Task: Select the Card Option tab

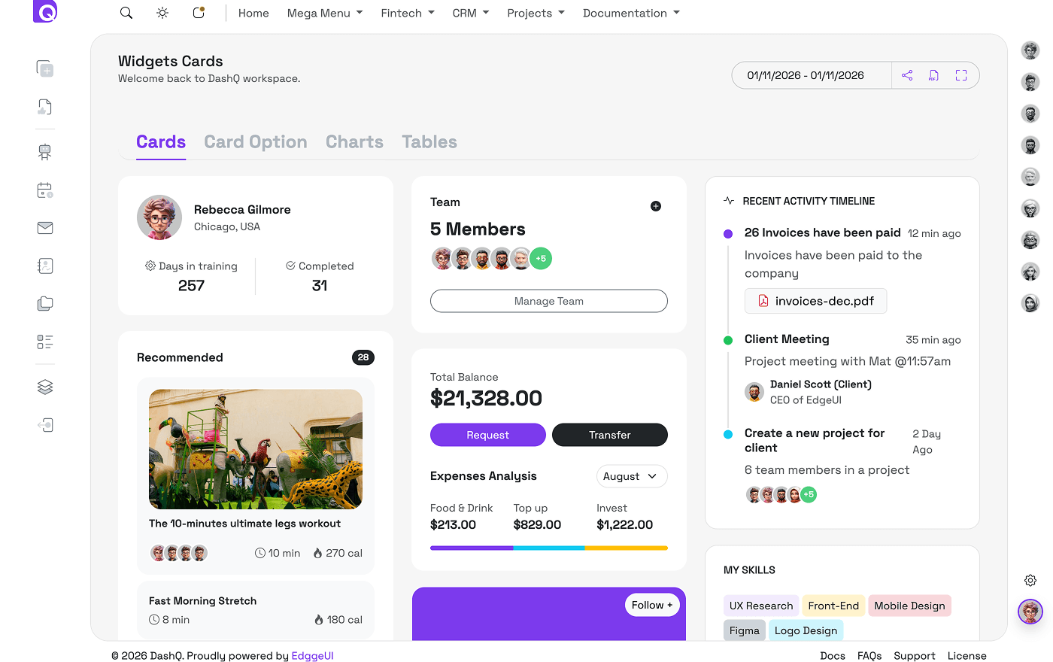Action: pyautogui.click(x=256, y=141)
